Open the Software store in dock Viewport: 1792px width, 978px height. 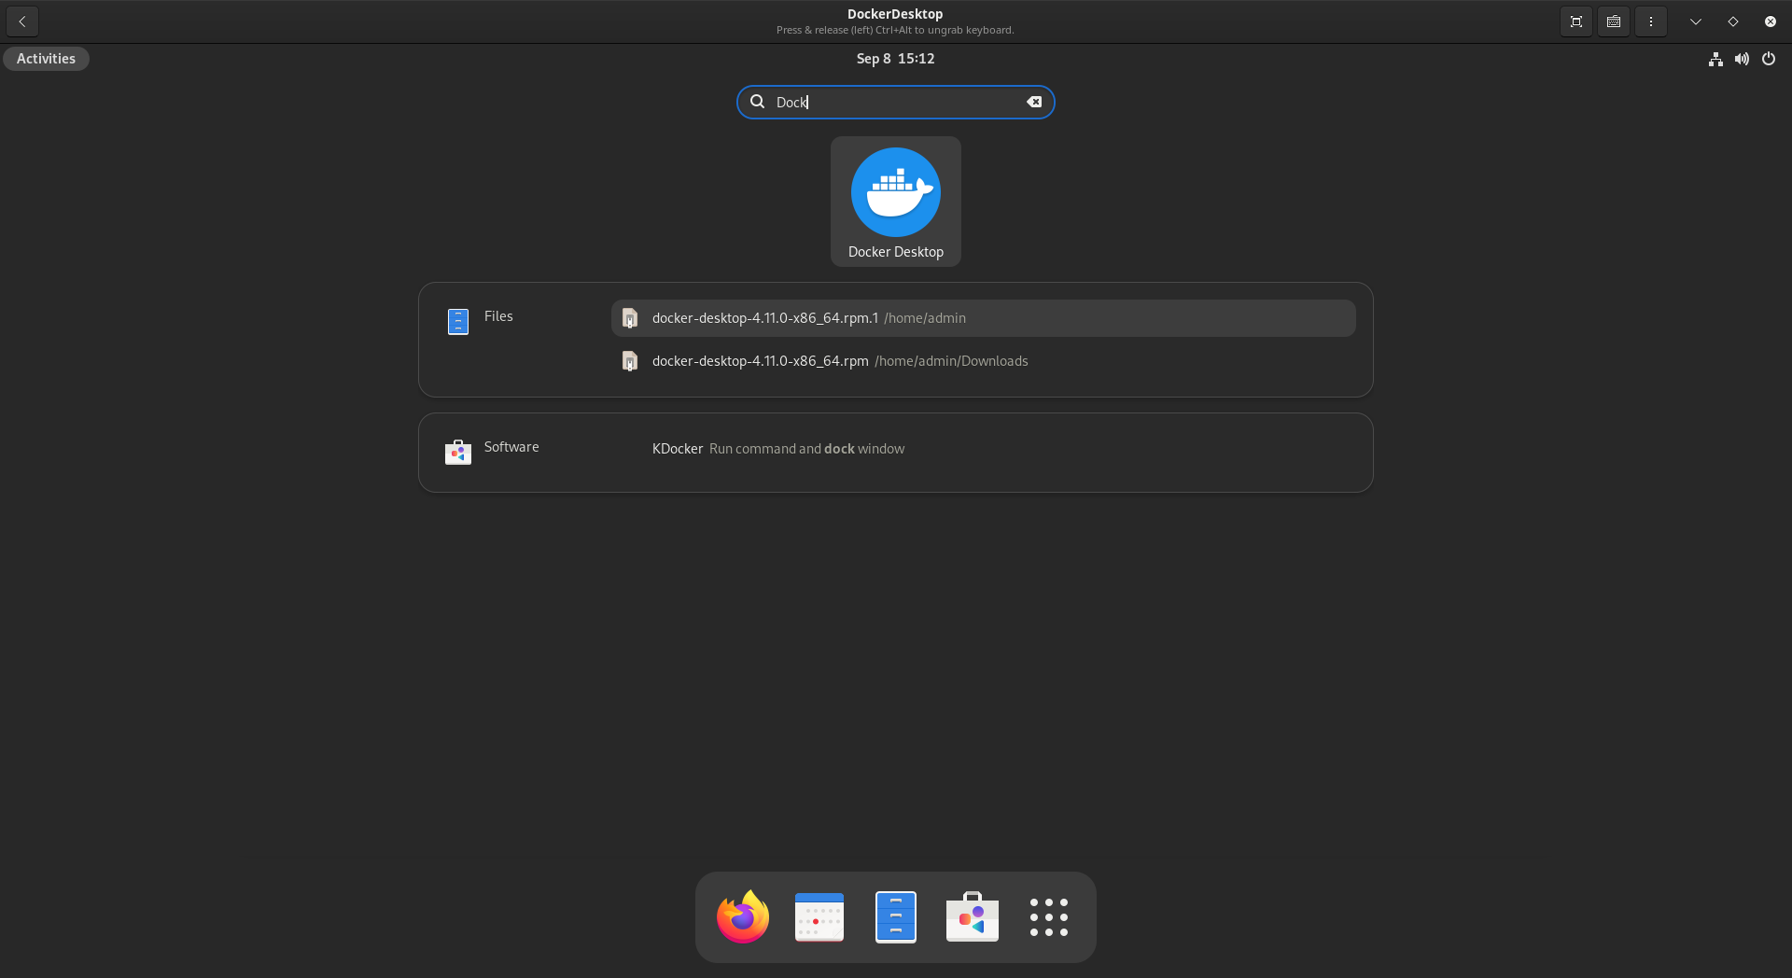click(x=973, y=917)
